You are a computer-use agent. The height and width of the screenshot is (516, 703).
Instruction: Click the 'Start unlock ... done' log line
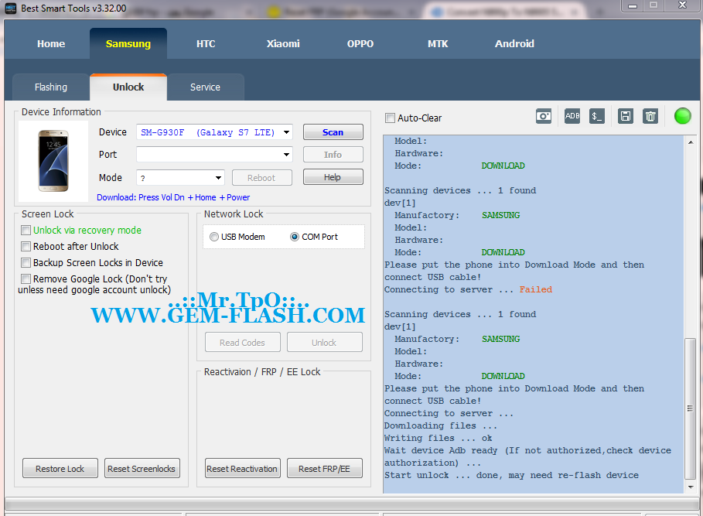click(511, 475)
